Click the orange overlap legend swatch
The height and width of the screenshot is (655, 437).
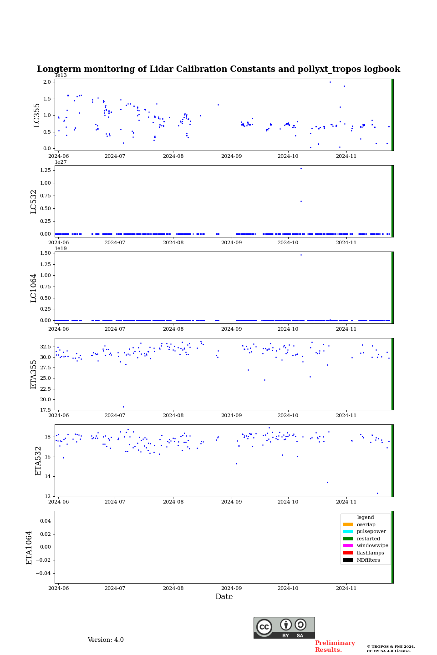click(348, 524)
